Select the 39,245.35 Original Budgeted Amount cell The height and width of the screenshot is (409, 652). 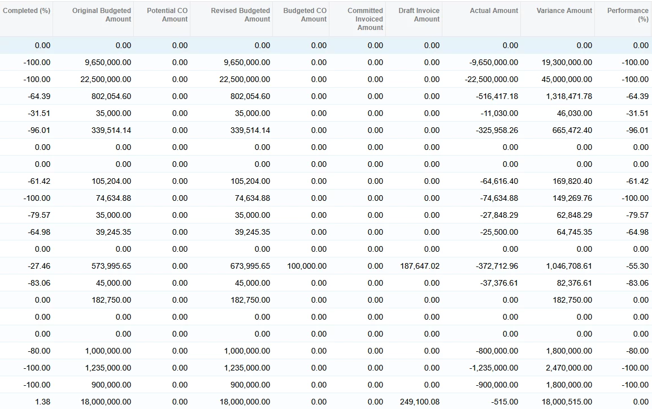click(113, 233)
